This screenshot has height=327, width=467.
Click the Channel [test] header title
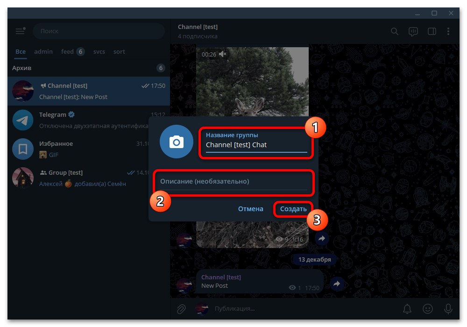[x=198, y=27]
